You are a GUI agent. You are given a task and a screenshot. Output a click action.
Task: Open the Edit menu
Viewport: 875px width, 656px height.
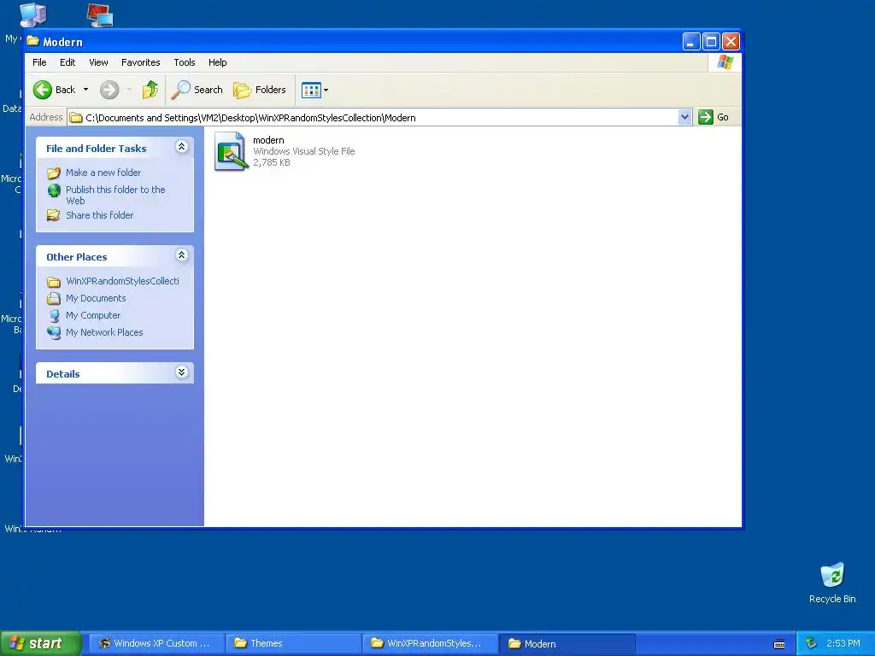(68, 62)
